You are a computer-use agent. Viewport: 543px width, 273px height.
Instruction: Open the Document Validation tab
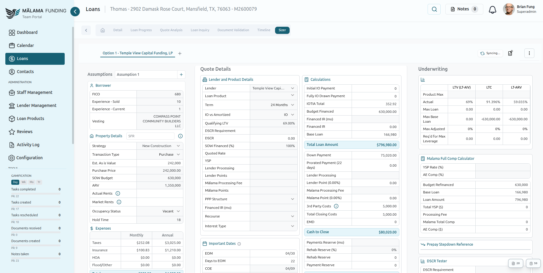(233, 30)
